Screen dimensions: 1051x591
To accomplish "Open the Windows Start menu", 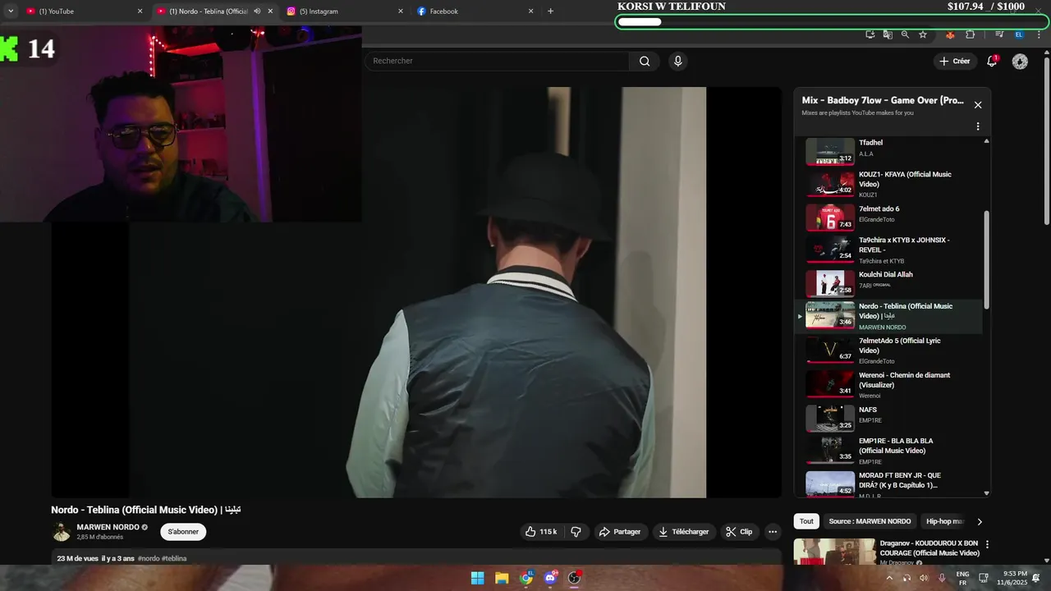I will 477,578.
